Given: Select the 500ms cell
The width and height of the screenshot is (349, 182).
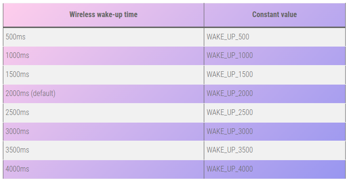Looking at the screenshot, I should pos(103,37).
